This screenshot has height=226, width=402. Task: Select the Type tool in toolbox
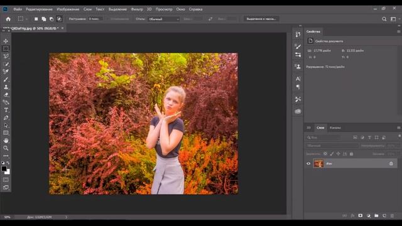pos(6,110)
